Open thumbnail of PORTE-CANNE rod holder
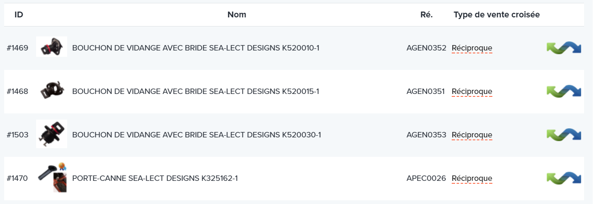 51,177
